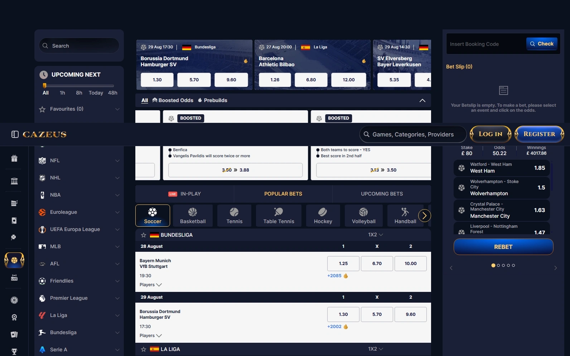
Task: Click the LOG IN button
Action: pyautogui.click(x=491, y=134)
